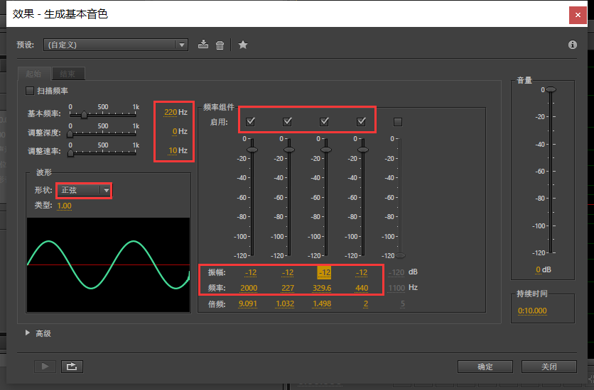Screen dimensions: 594x390
Task: Click the third component amplitude slider
Action: click(326, 150)
